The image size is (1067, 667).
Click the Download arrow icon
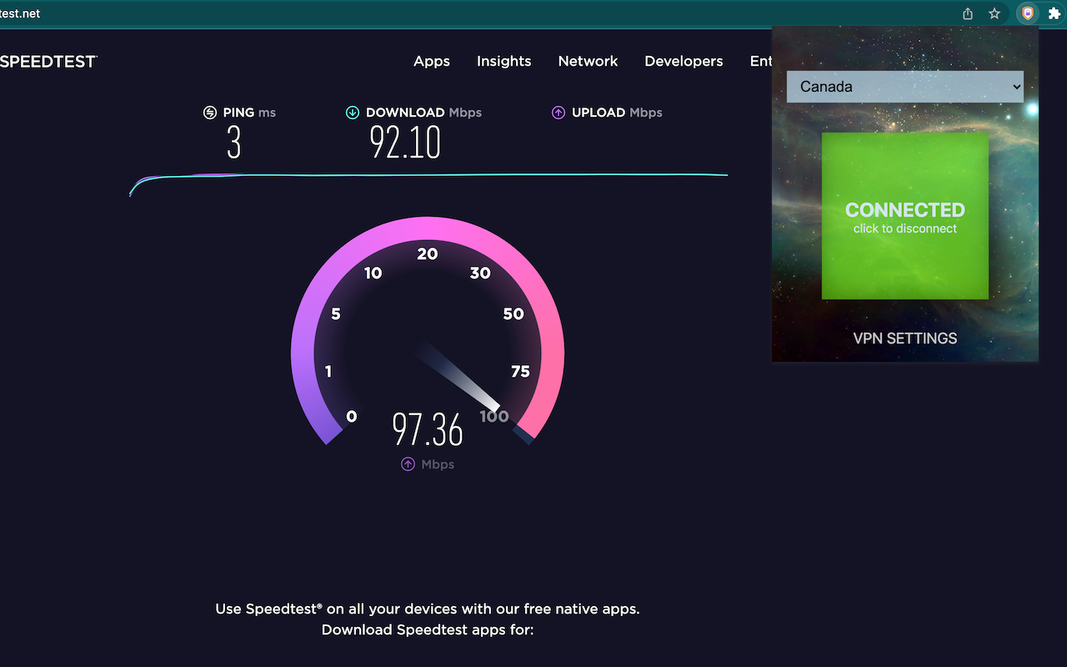click(353, 113)
